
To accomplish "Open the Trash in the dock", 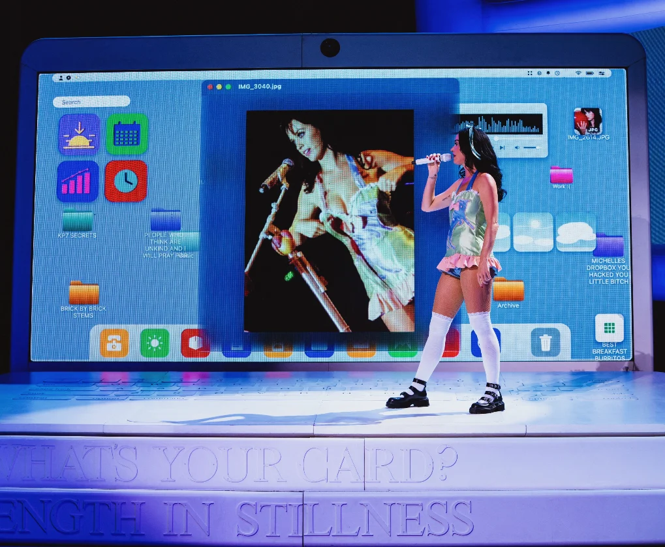I will pyautogui.click(x=546, y=342).
